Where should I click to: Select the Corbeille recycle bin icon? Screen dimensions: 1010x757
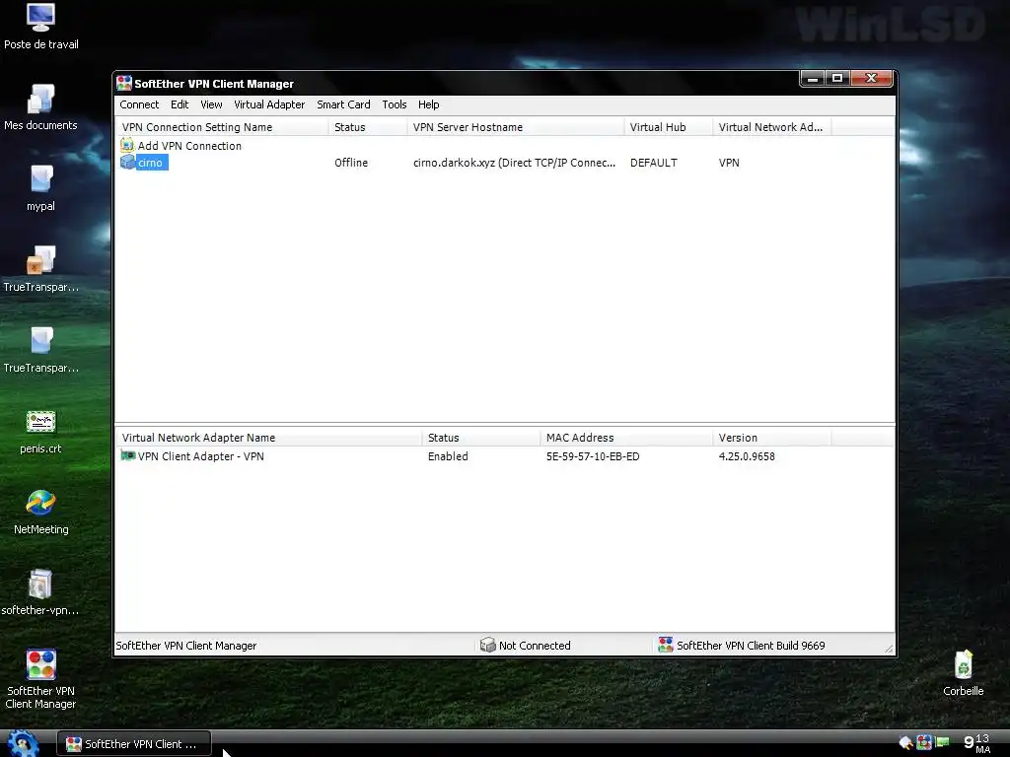point(963,665)
